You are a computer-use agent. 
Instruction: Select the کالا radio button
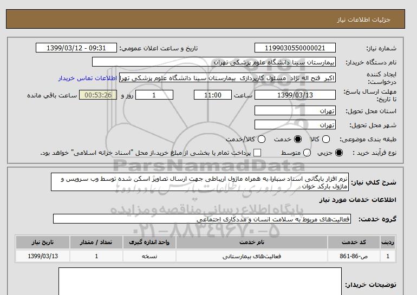(x=326, y=139)
